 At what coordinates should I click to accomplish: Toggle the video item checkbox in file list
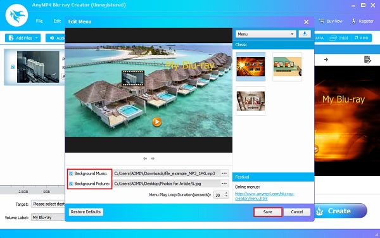click(13, 67)
